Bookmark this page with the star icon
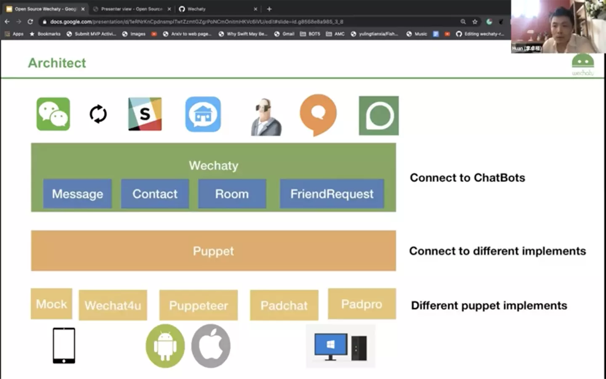 475,21
